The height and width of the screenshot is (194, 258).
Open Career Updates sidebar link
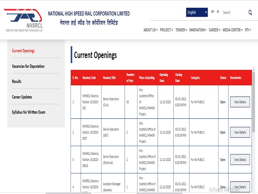[x=22, y=97]
